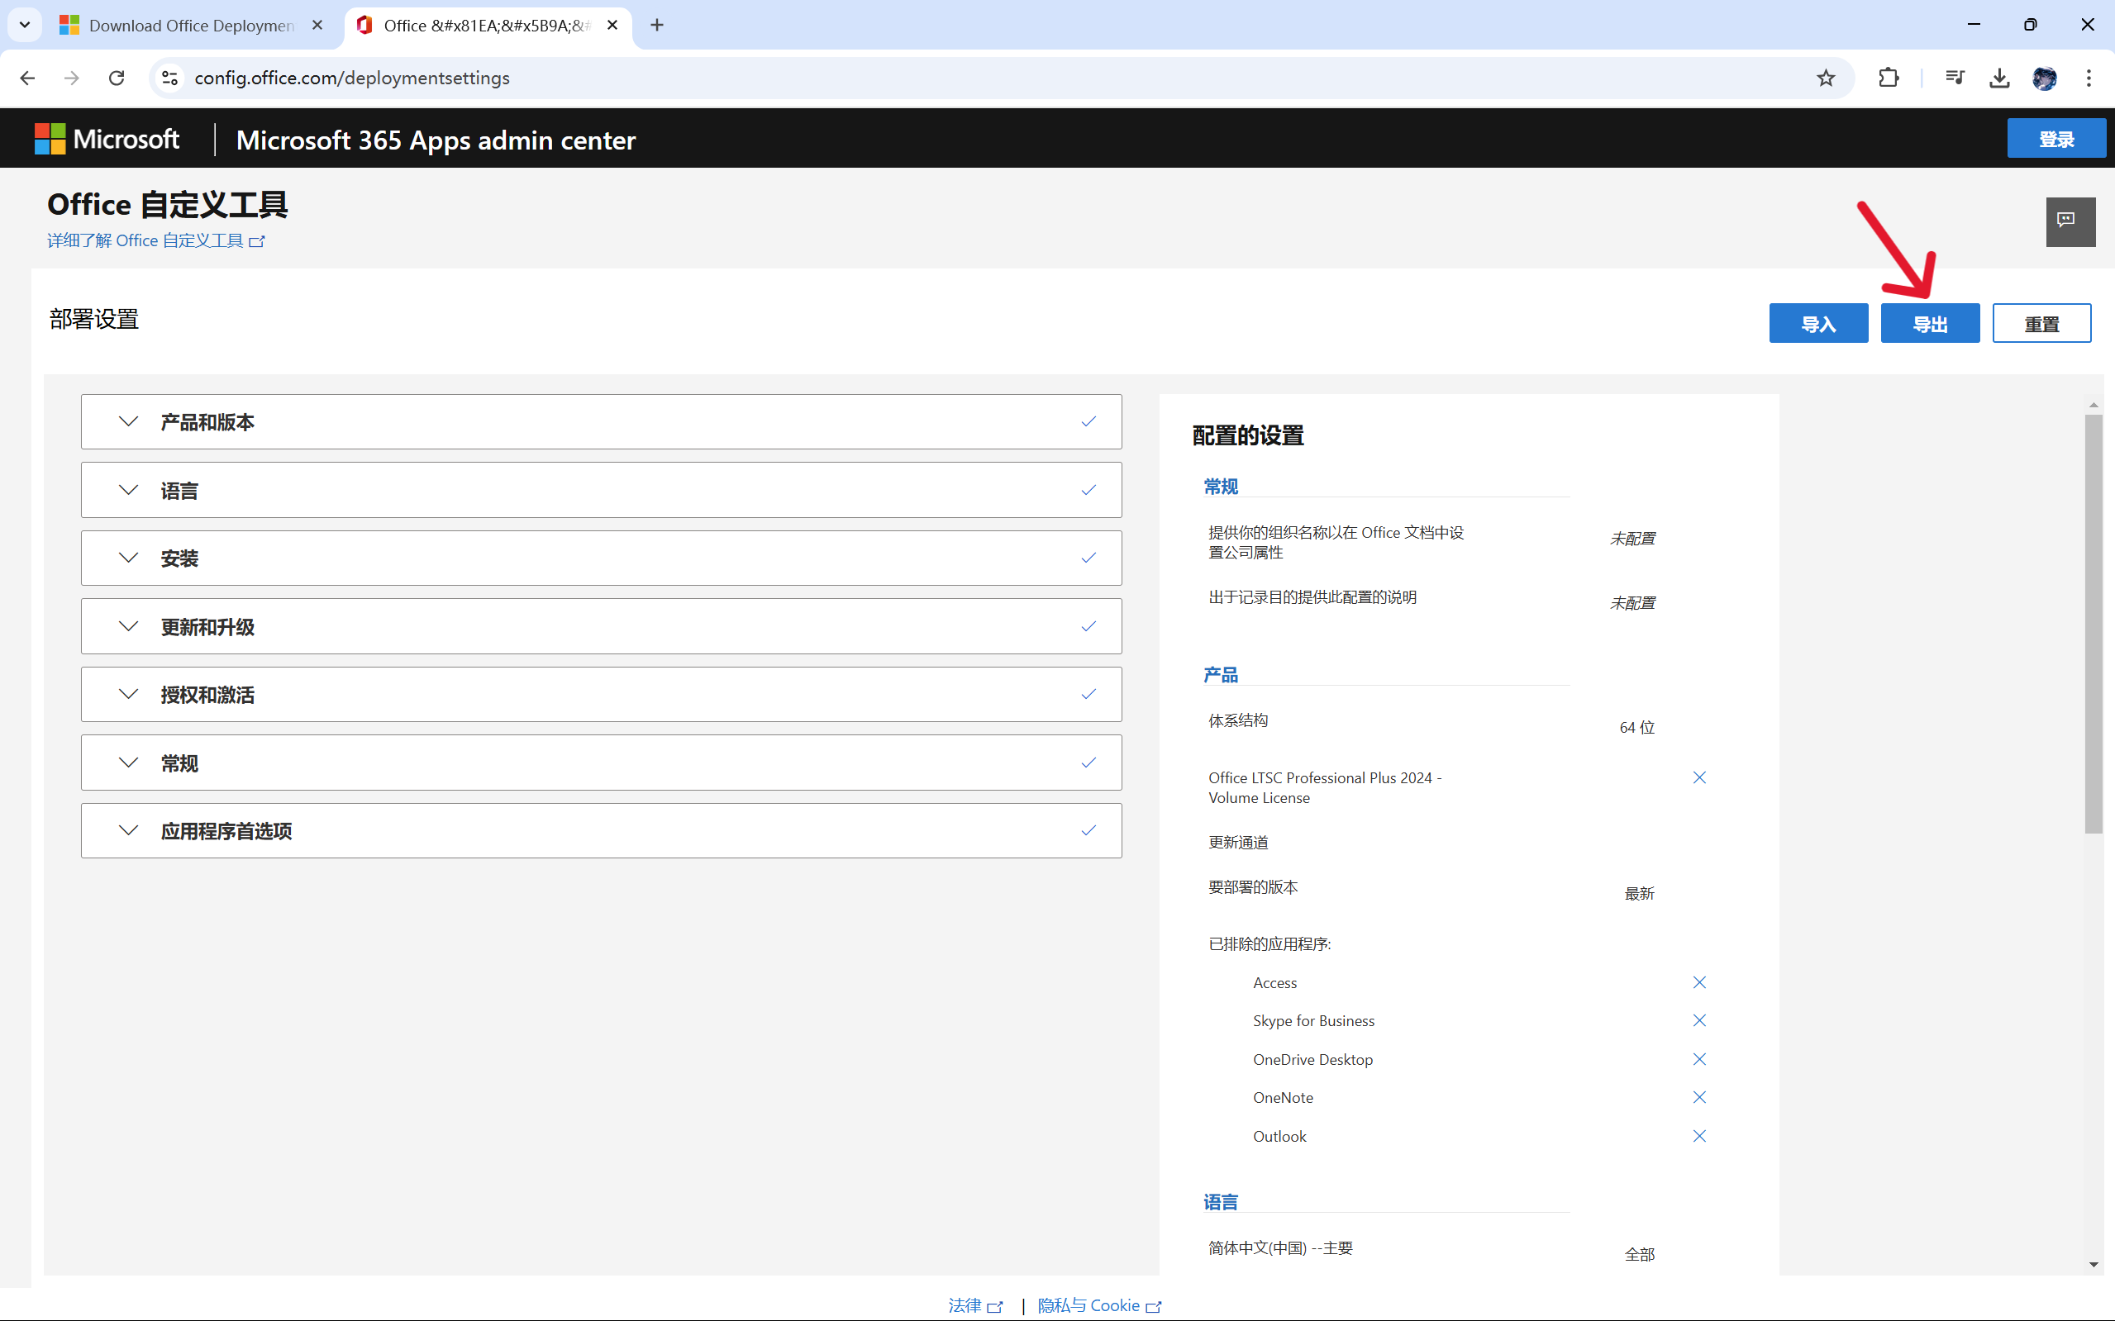Screen dimensions: 2115x1321
Task: Remove Skype for Business from excluded applications
Action: [x=1699, y=1020]
